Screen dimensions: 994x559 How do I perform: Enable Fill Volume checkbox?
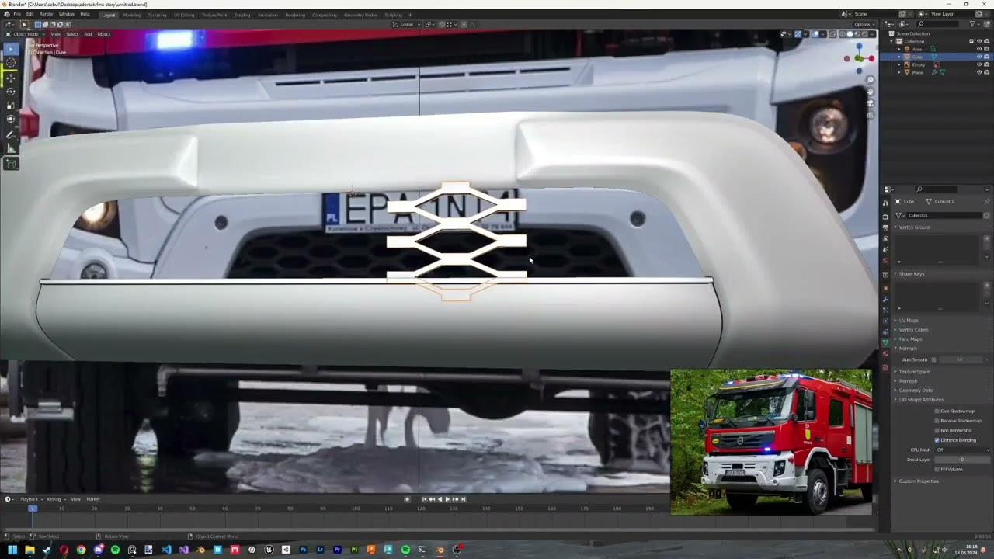click(937, 469)
